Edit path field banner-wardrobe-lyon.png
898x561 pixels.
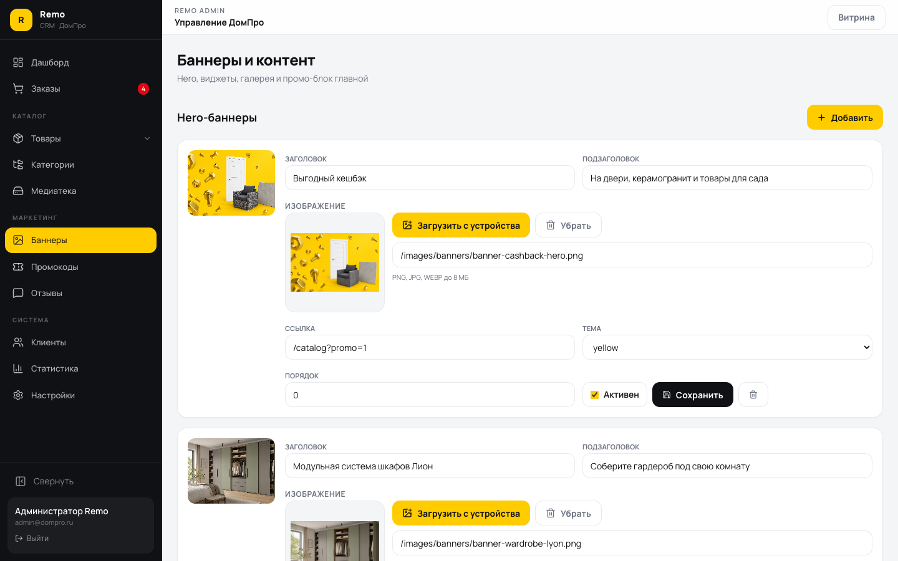coord(632,543)
